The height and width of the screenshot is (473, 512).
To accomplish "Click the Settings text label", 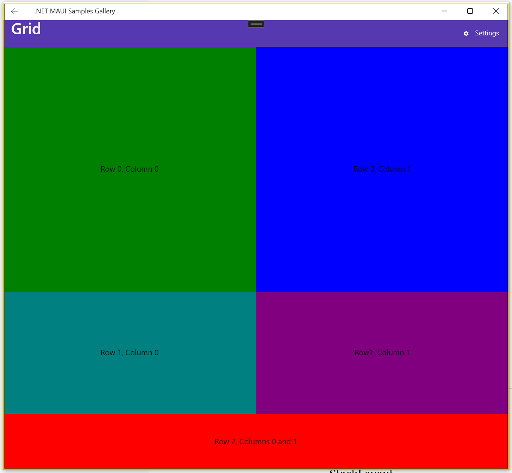I will 487,33.
